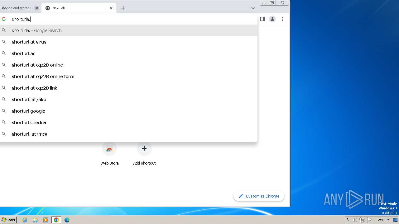The image size is (399, 224).
Task: Launch Microsoft Edge from the taskbar
Action: coord(67,220)
